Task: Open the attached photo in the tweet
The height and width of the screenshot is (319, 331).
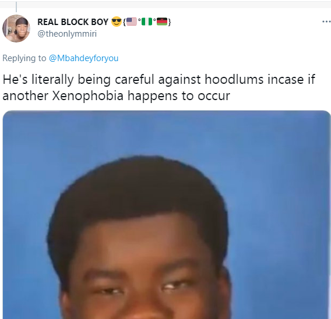Action: click(166, 215)
